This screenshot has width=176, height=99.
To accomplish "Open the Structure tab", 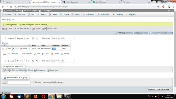I will (20, 15).
